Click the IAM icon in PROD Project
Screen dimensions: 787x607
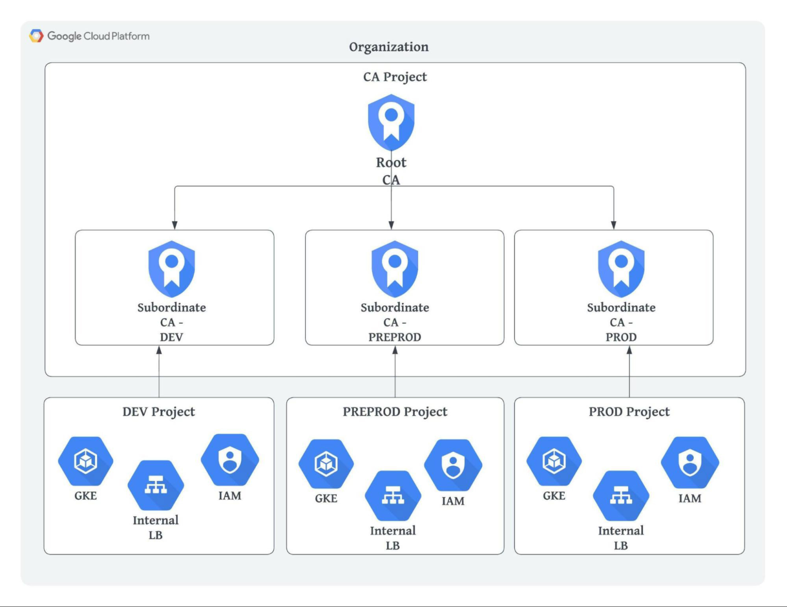point(690,462)
